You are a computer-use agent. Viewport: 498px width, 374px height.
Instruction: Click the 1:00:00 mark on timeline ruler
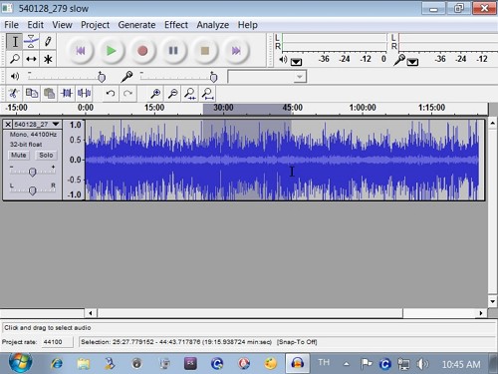(x=363, y=108)
